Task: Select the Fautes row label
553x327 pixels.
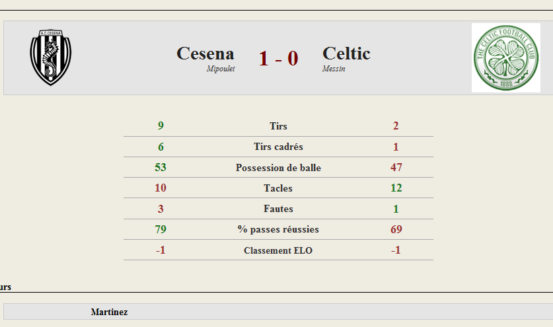Action: [278, 209]
